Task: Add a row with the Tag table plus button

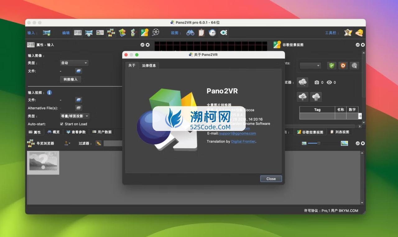Action: (x=360, y=116)
